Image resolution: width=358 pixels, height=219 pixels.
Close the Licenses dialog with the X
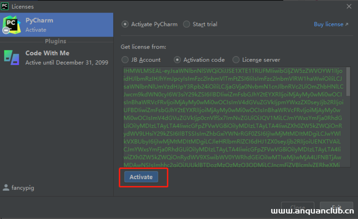coord(349,6)
